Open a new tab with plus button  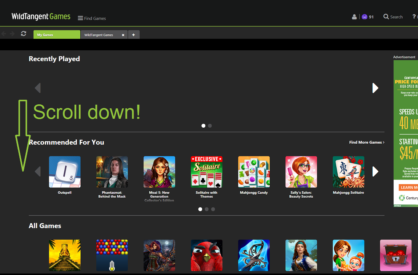point(134,35)
